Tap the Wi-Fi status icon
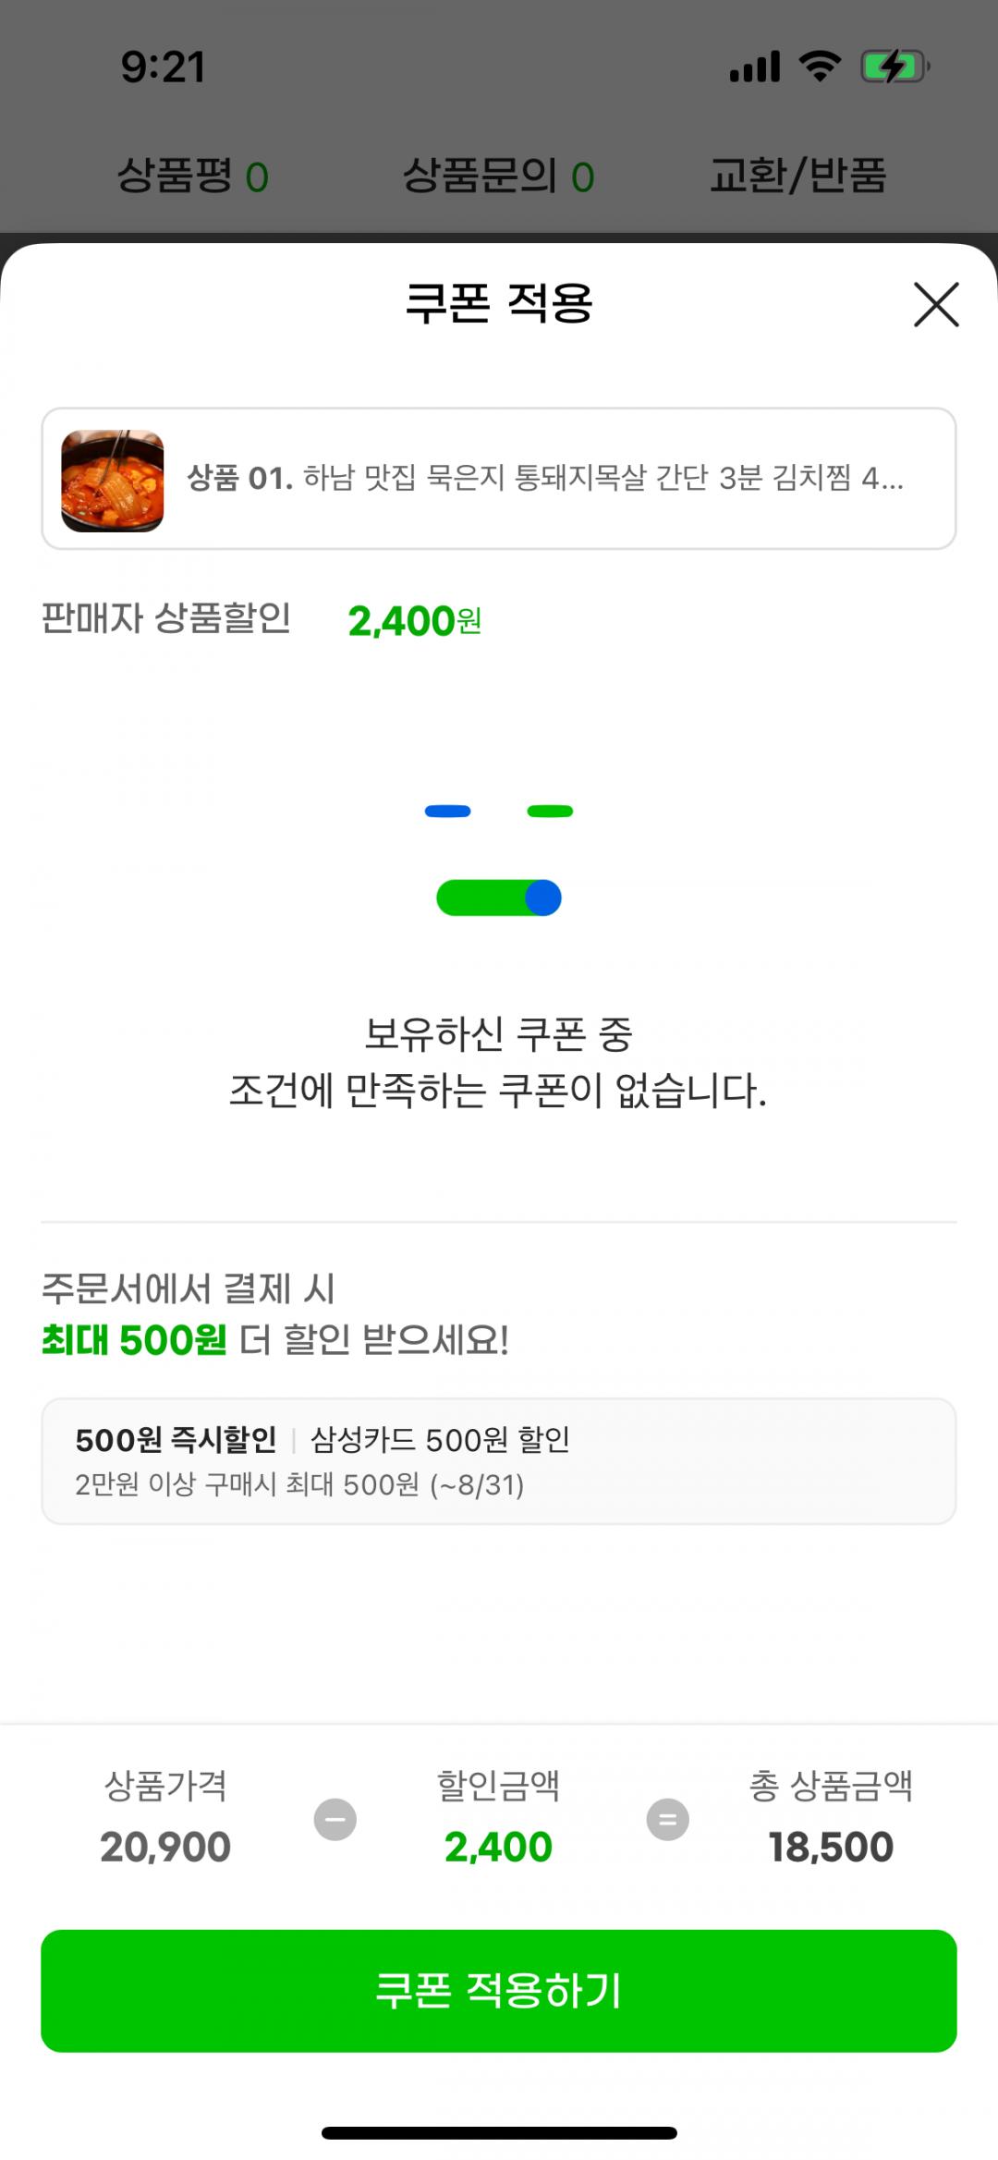 tap(820, 67)
